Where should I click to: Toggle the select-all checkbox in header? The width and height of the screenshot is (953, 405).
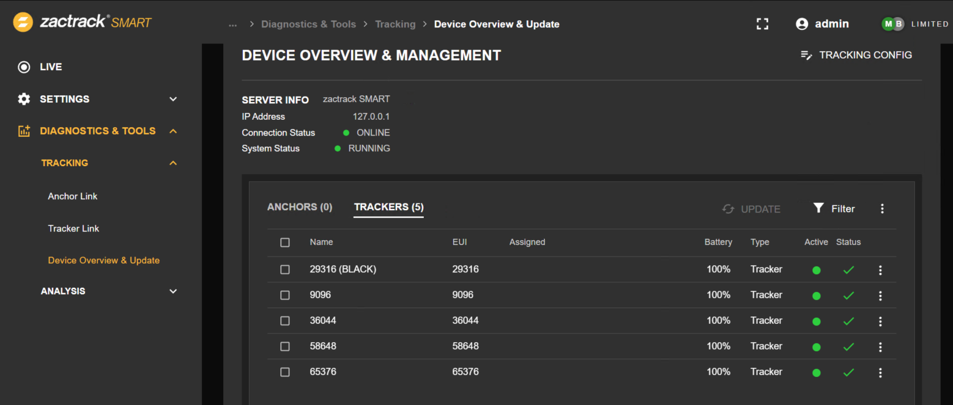click(x=285, y=243)
